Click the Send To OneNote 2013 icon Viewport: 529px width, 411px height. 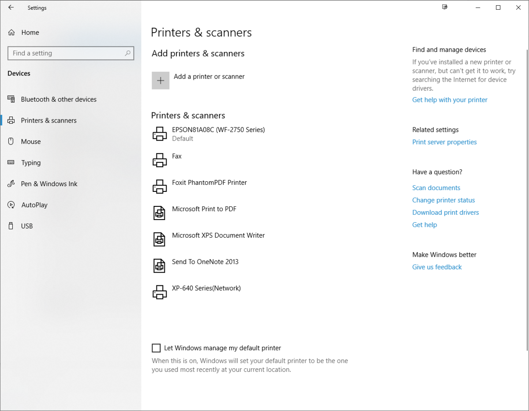tap(160, 266)
